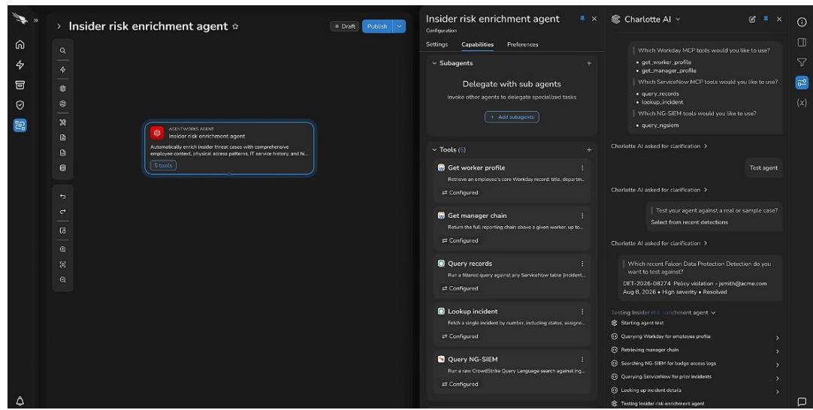Switch to the Capabilities tab
Image resolution: width=813 pixels, height=410 pixels.
478,44
